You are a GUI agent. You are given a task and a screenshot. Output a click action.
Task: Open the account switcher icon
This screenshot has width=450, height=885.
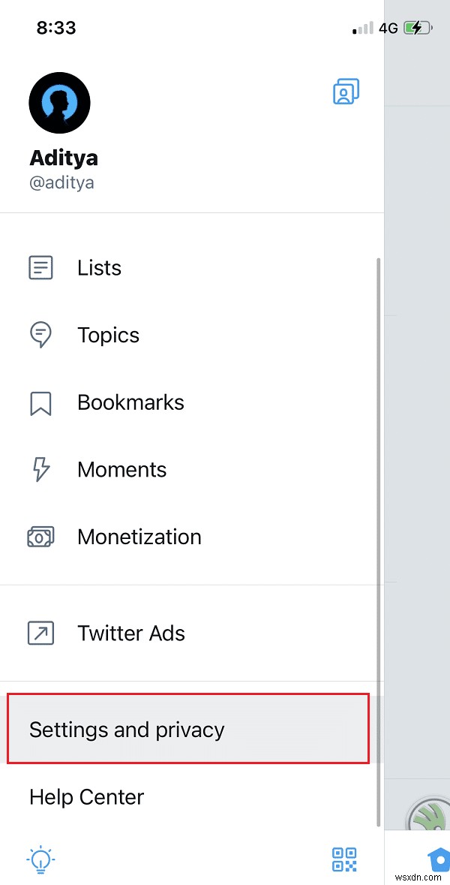click(x=346, y=91)
